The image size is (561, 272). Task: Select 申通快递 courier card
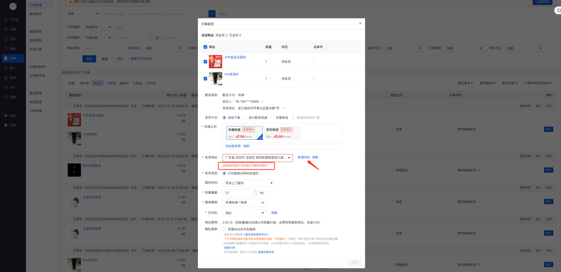click(244, 133)
